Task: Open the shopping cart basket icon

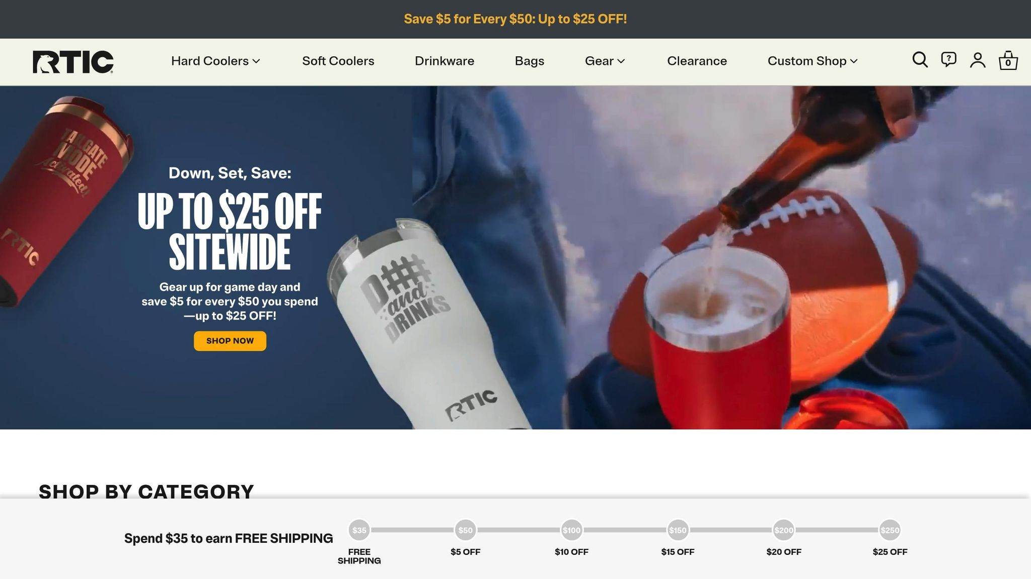Action: point(1008,60)
